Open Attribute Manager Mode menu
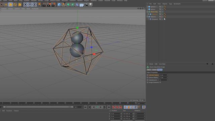Viewport: 215px width, 121px height. tap(151, 64)
